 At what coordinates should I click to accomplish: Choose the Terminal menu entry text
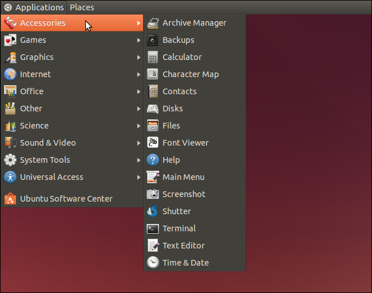[179, 228]
